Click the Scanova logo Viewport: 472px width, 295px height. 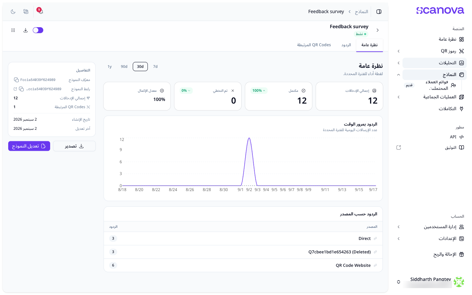[x=440, y=10]
